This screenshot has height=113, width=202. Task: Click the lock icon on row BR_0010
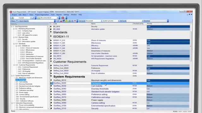pos(51,26)
